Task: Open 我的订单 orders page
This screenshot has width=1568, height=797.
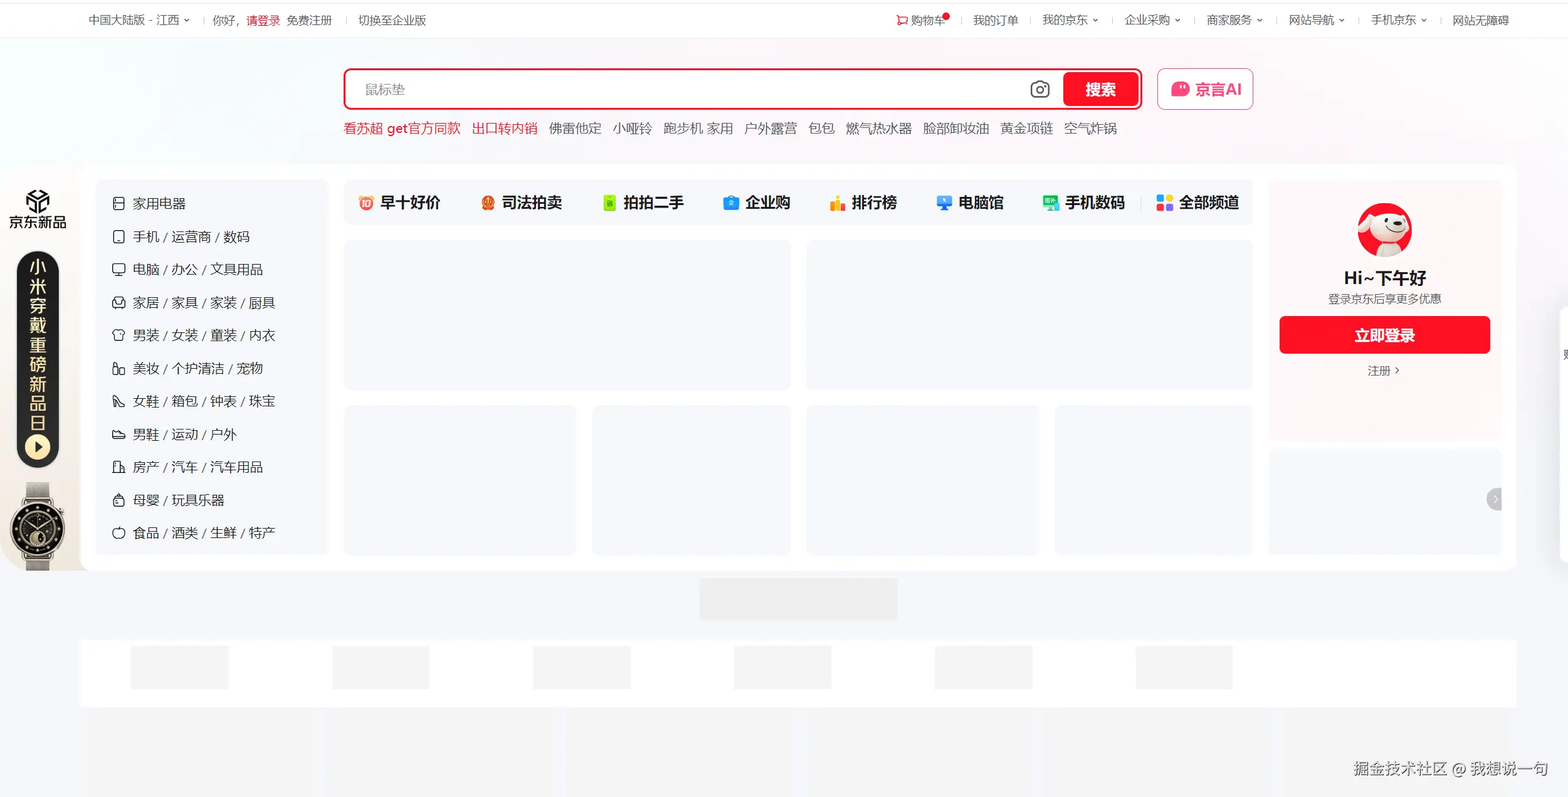Action: (x=996, y=20)
